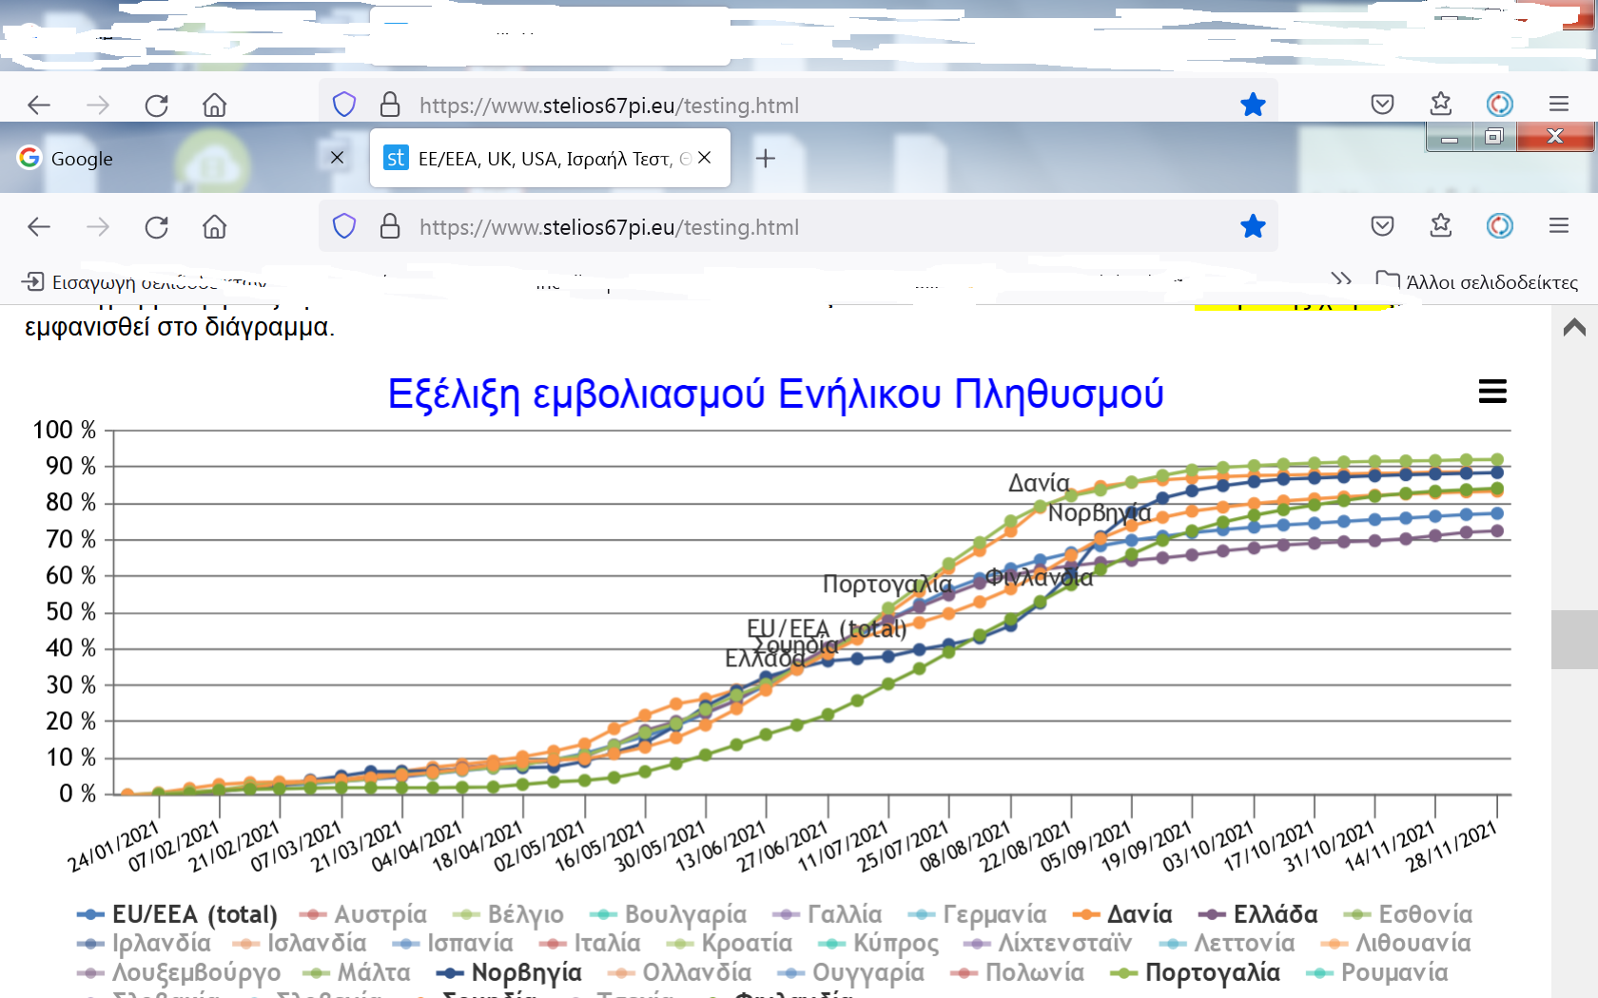The image size is (1598, 998).
Task: Open the Άλλοι σελιδοδείκτες folder
Action: point(1477,282)
